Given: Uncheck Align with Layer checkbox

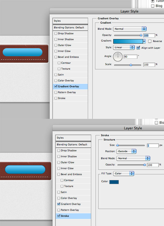Looking at the screenshot, I should point(138,48).
